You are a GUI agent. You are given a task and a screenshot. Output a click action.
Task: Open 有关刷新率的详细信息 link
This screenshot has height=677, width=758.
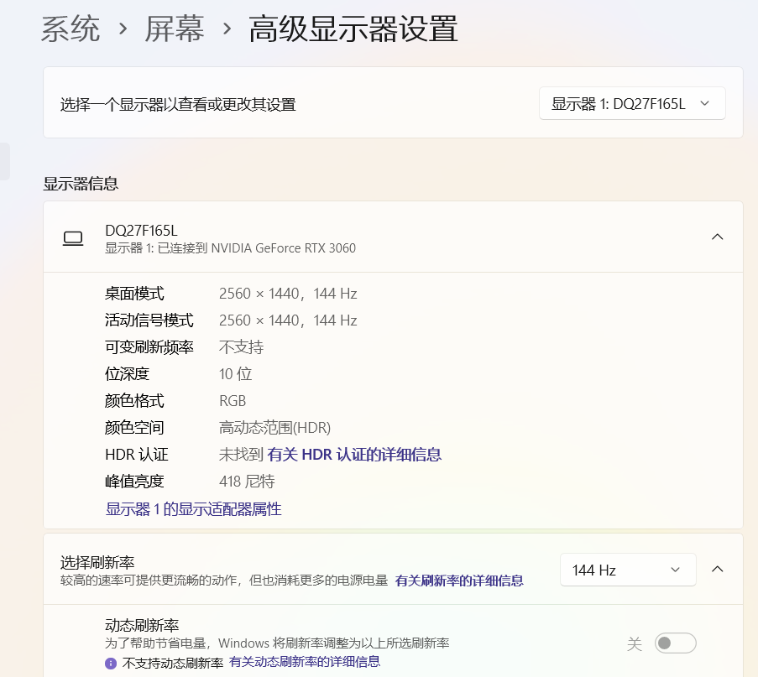click(x=459, y=581)
